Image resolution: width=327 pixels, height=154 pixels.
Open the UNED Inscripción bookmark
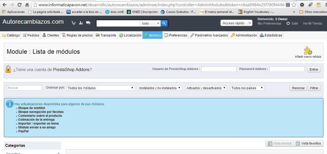(x=142, y=12)
